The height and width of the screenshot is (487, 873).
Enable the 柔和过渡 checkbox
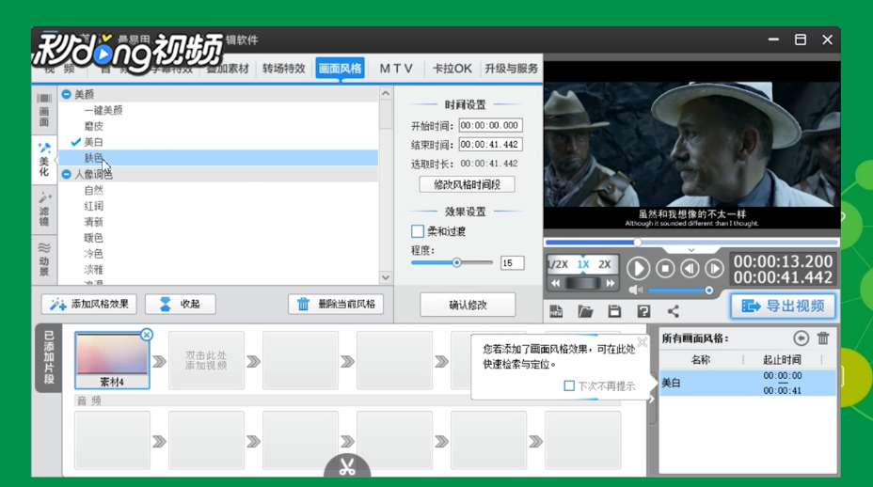(418, 231)
